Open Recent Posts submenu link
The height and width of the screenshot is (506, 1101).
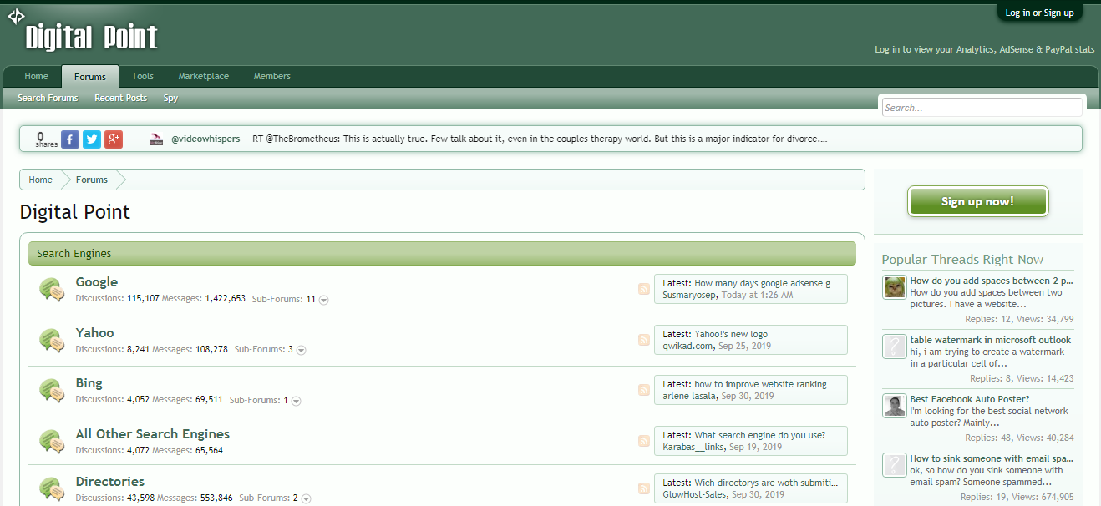120,98
